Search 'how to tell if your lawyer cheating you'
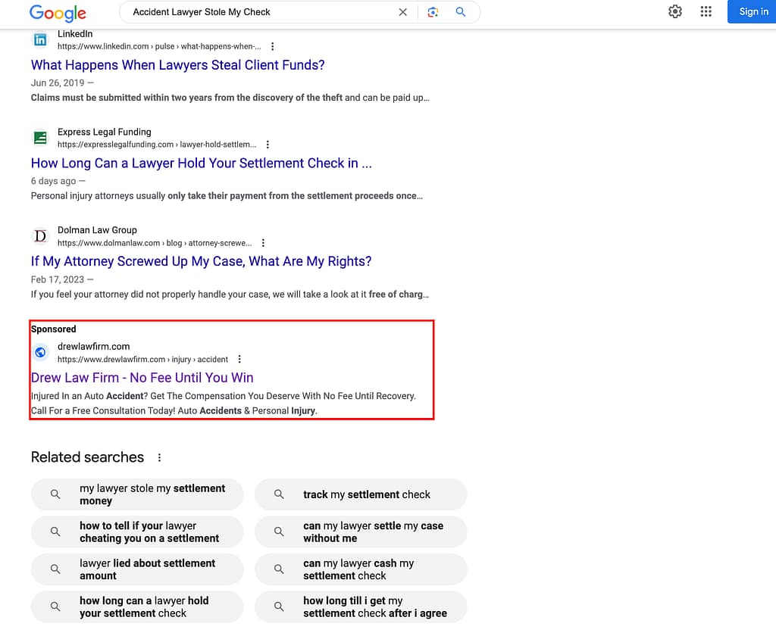 [x=137, y=532]
